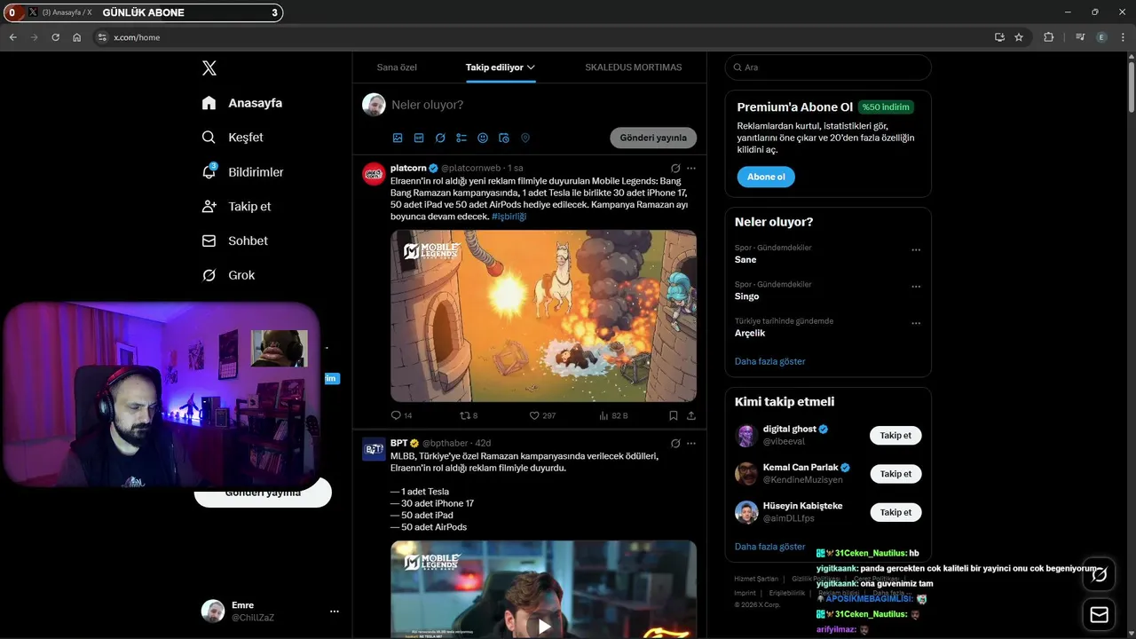Click Daha fazla göster under Neler oluyor
This screenshot has width=1136, height=639.
point(770,362)
